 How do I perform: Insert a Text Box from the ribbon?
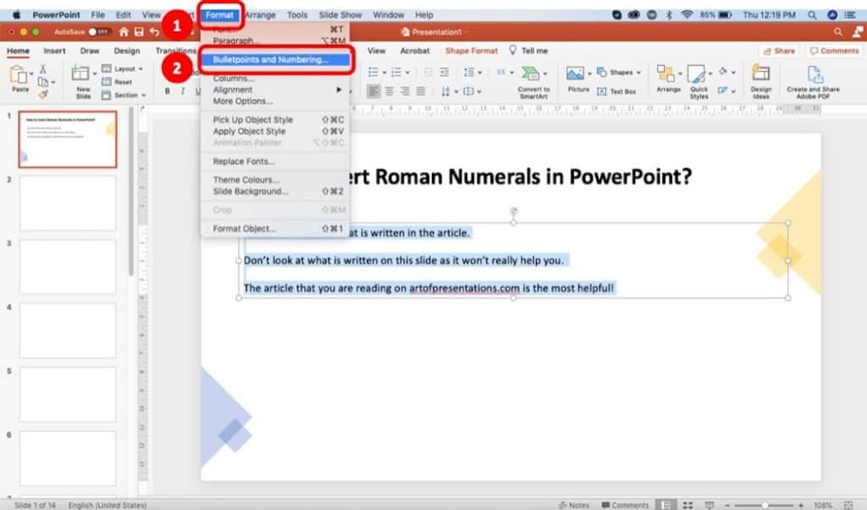tap(616, 91)
